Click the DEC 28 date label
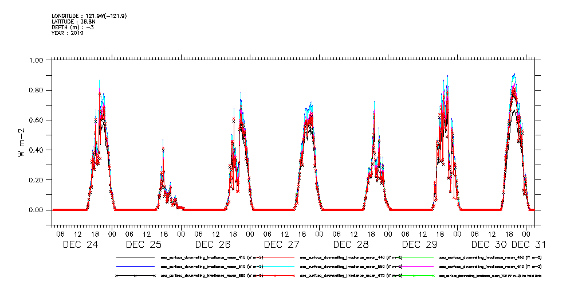This screenshot has width=578, height=289. [351, 244]
